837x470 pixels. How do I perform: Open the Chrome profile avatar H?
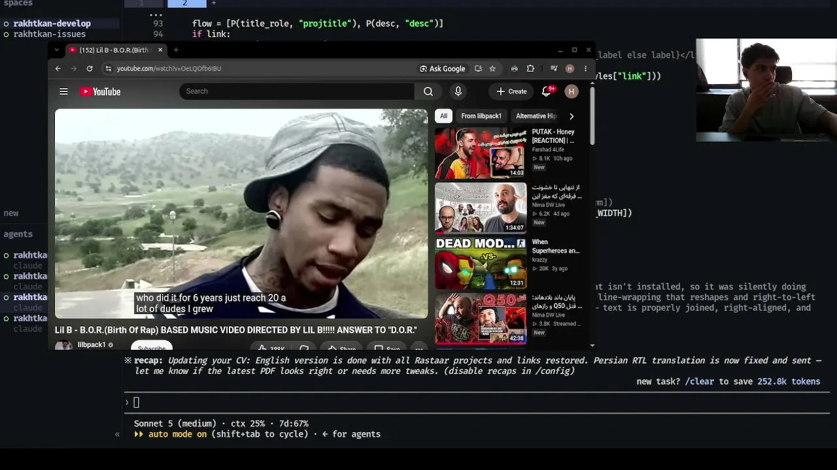point(570,69)
